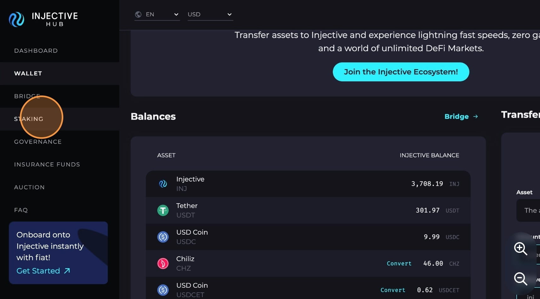The image size is (540, 299).
Task: Open the Governance section
Action: (38, 142)
